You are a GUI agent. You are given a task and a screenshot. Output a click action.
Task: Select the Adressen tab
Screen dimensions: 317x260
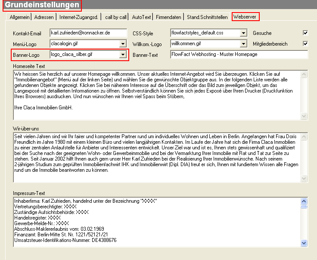click(x=44, y=17)
